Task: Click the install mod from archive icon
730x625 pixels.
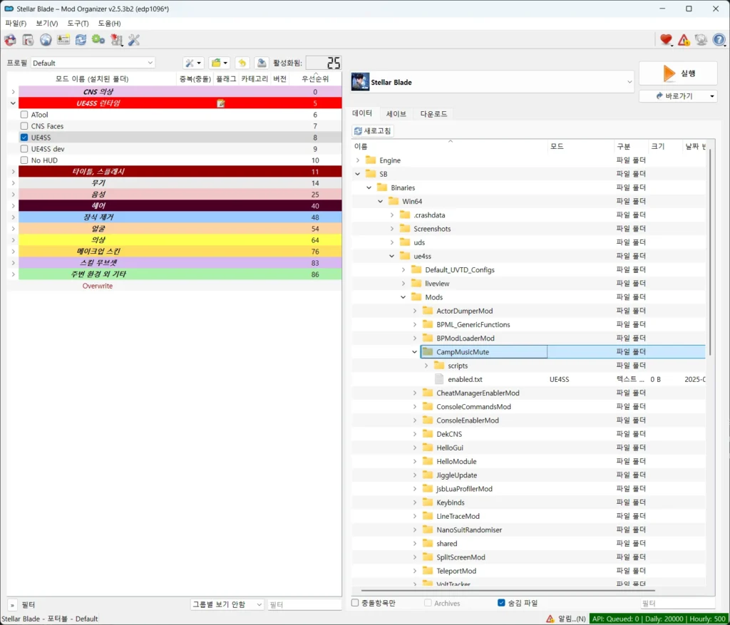Action: pos(28,40)
